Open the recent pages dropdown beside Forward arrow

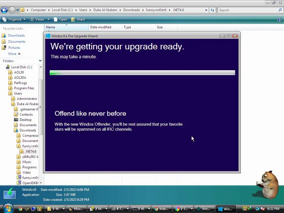tap(17, 10)
